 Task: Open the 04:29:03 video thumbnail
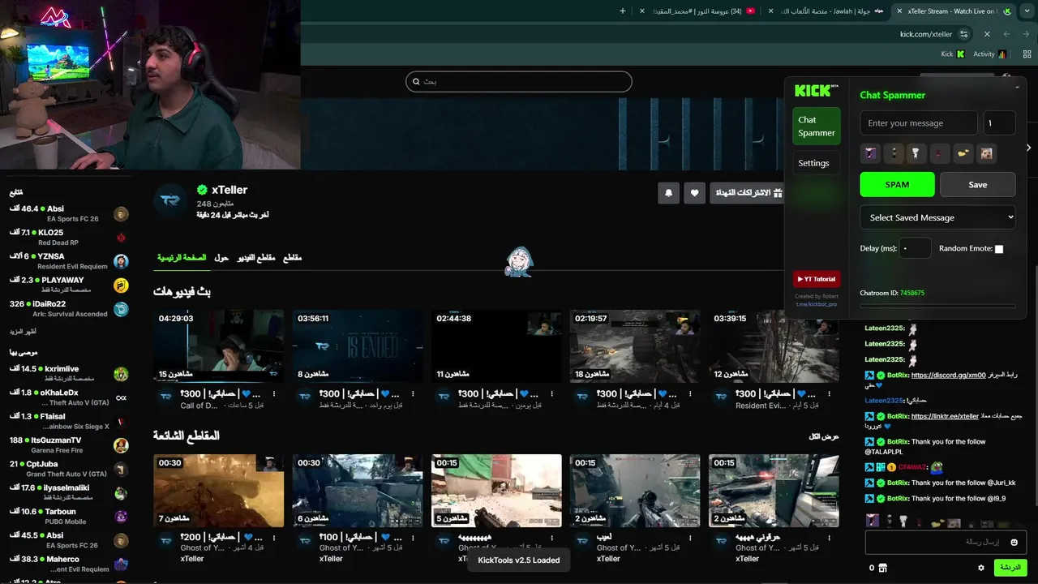point(218,346)
